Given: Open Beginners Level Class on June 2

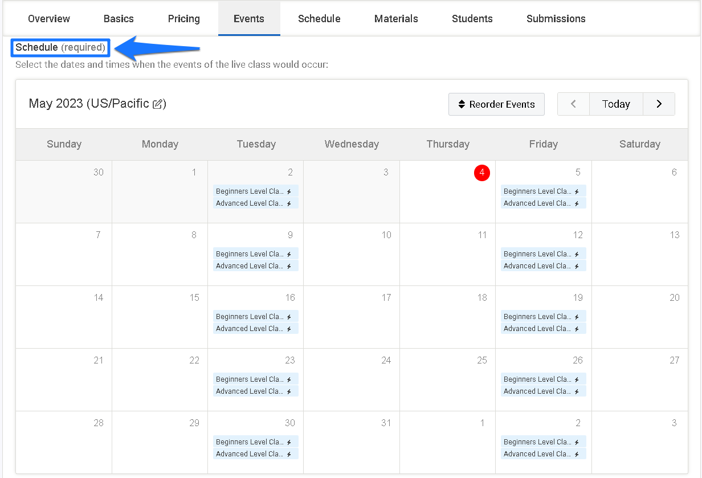Looking at the screenshot, I should tap(544, 442).
